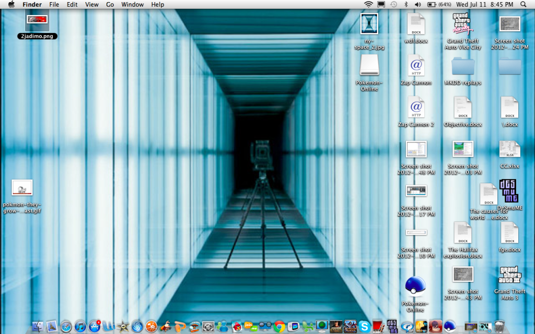Screen dimensions: 535x334
Task: Launch iTunes from the dock
Action: pos(80,327)
